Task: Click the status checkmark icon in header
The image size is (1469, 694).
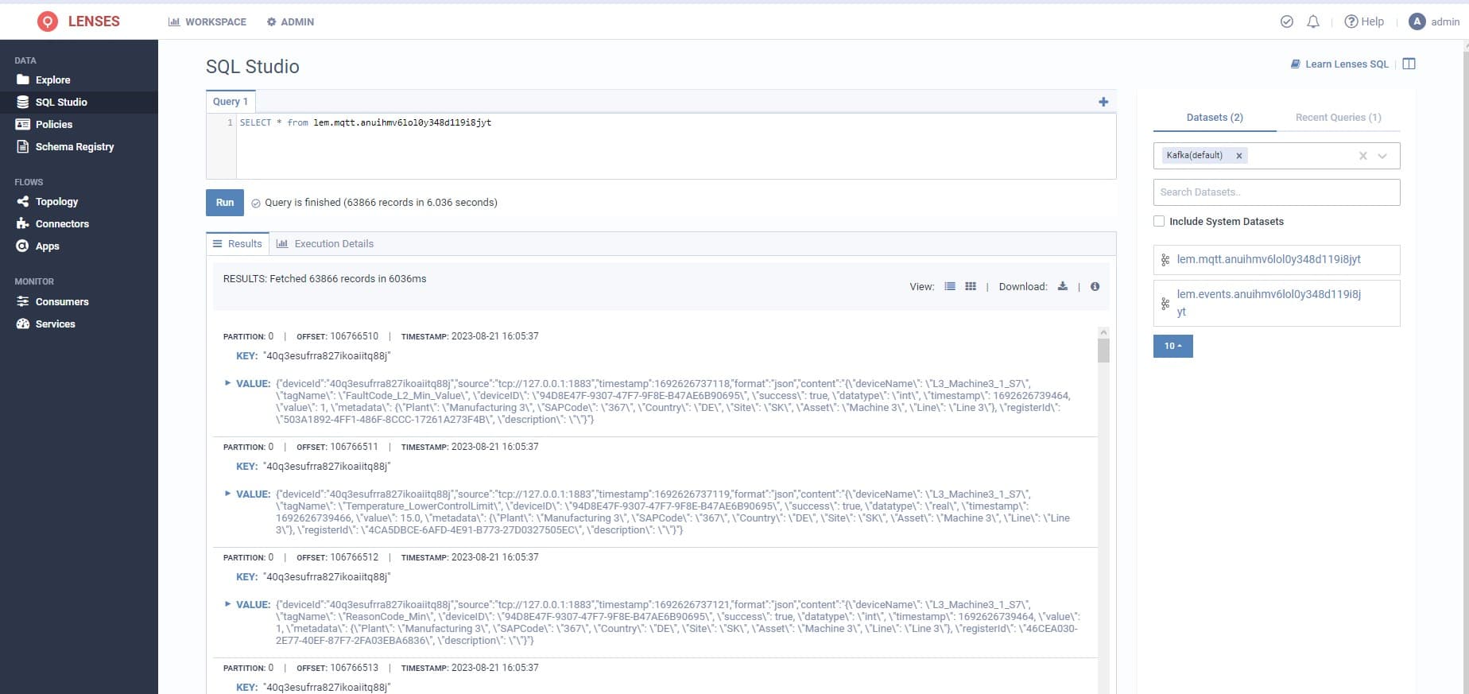Action: click(1287, 21)
